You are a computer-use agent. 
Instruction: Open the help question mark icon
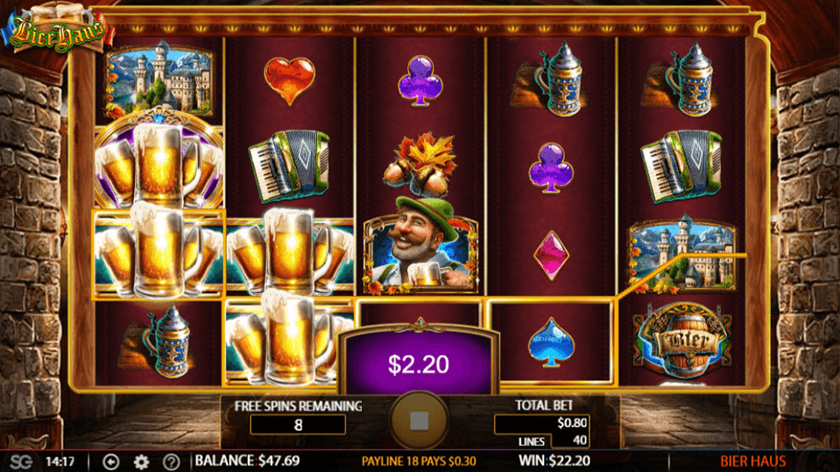(x=171, y=461)
